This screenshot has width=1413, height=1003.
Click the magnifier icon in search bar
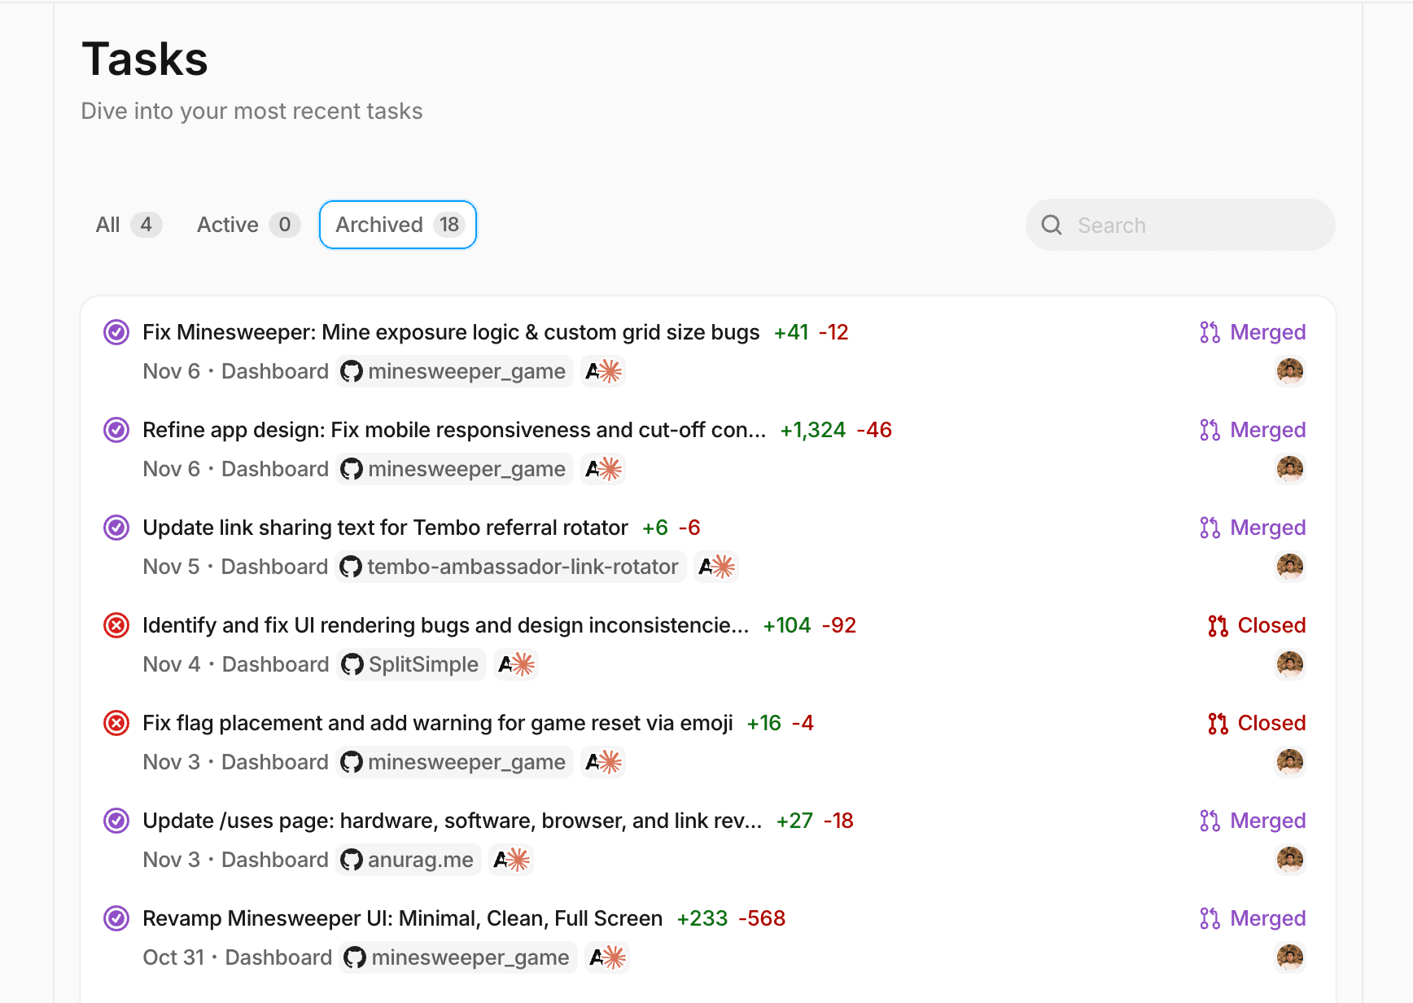[x=1052, y=226]
